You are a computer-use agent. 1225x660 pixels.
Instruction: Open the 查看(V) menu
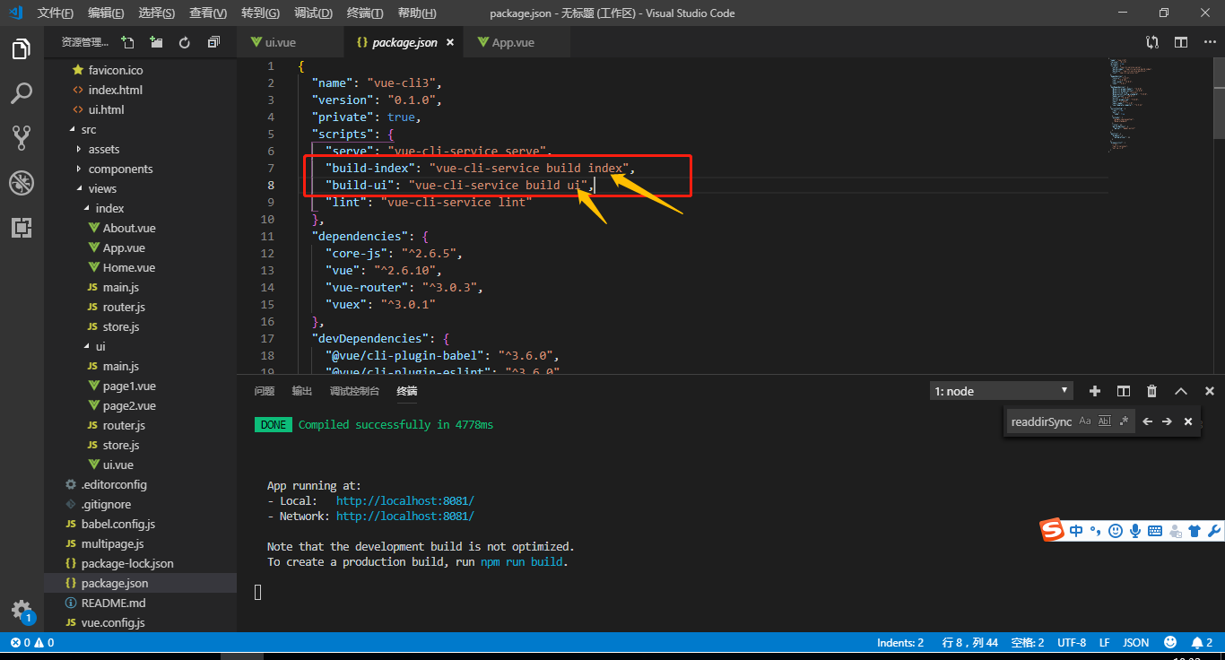point(208,13)
